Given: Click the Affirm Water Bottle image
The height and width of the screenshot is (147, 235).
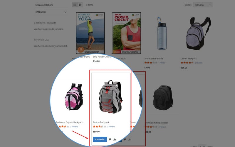Looking at the screenshot, I should point(162,34).
